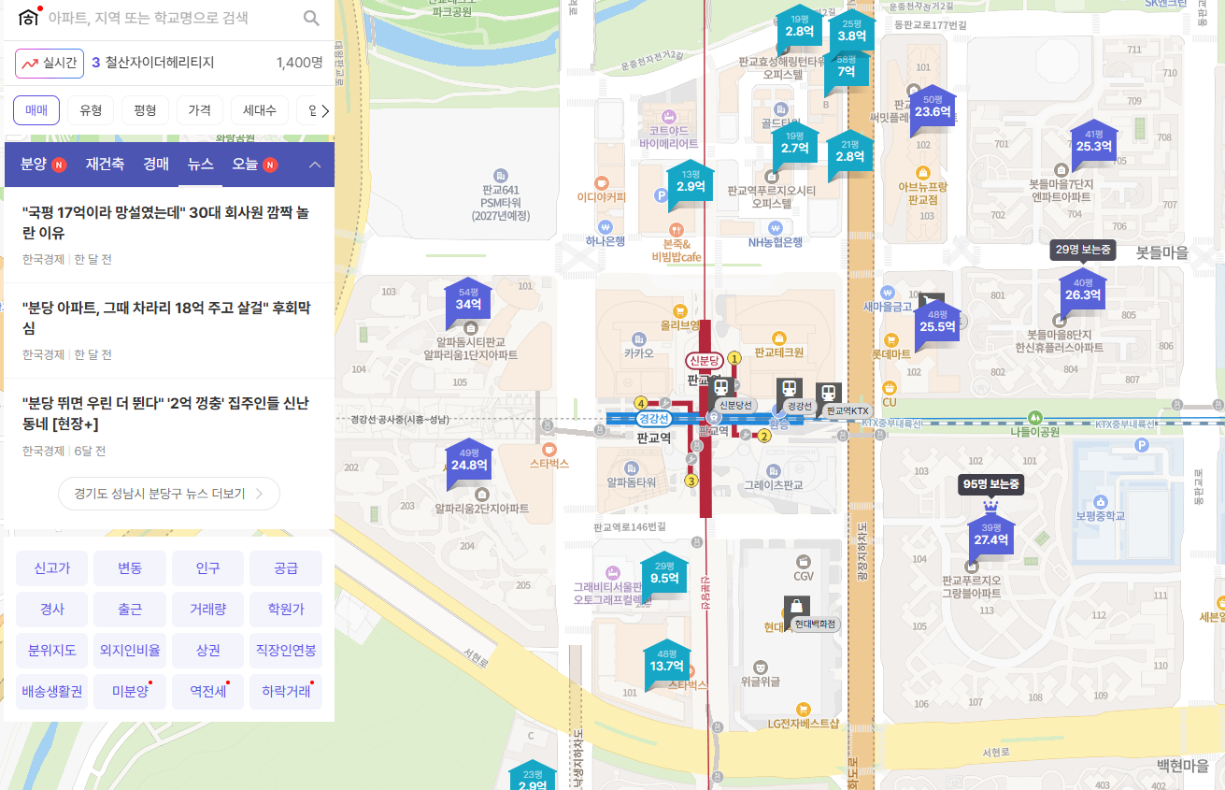1225x790 pixels.
Task: Select the 공급 shortcut
Action: coord(286,568)
